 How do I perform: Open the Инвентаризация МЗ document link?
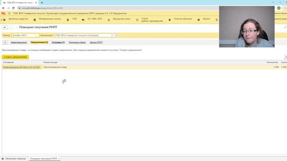point(22,67)
